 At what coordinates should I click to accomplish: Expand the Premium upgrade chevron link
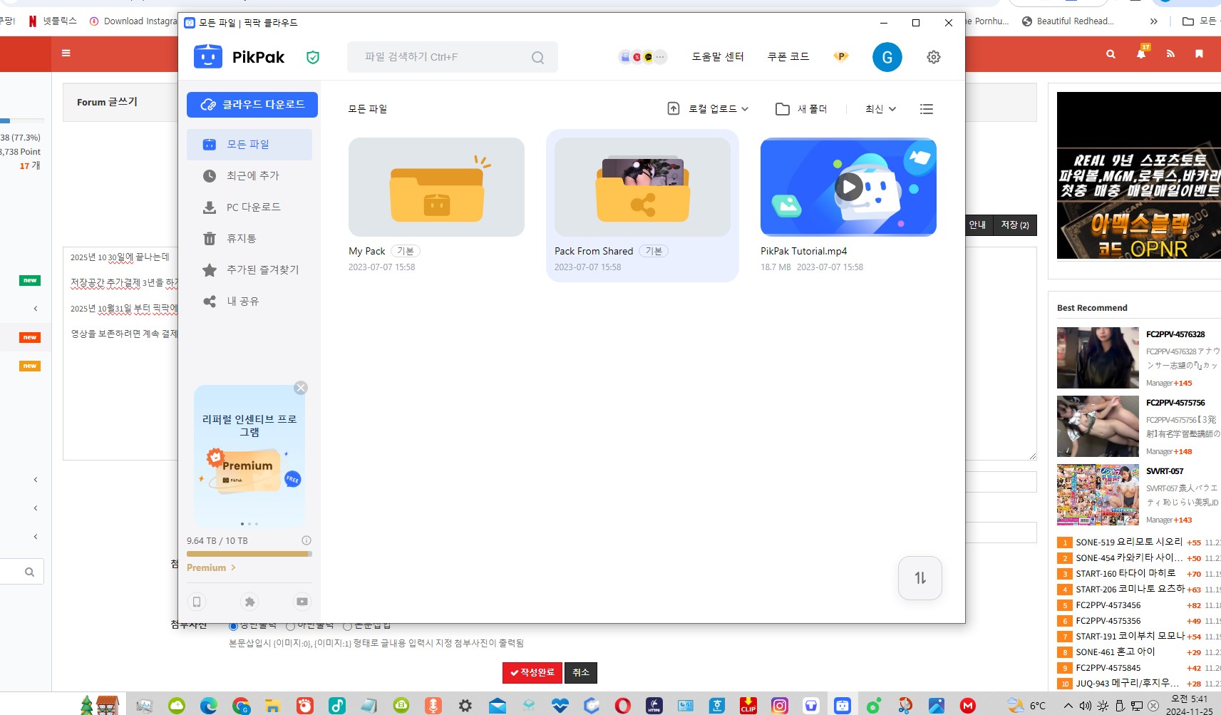pos(211,567)
